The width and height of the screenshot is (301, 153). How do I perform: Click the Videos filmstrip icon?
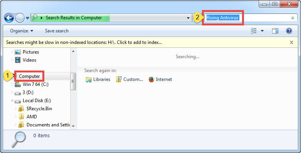point(18,60)
